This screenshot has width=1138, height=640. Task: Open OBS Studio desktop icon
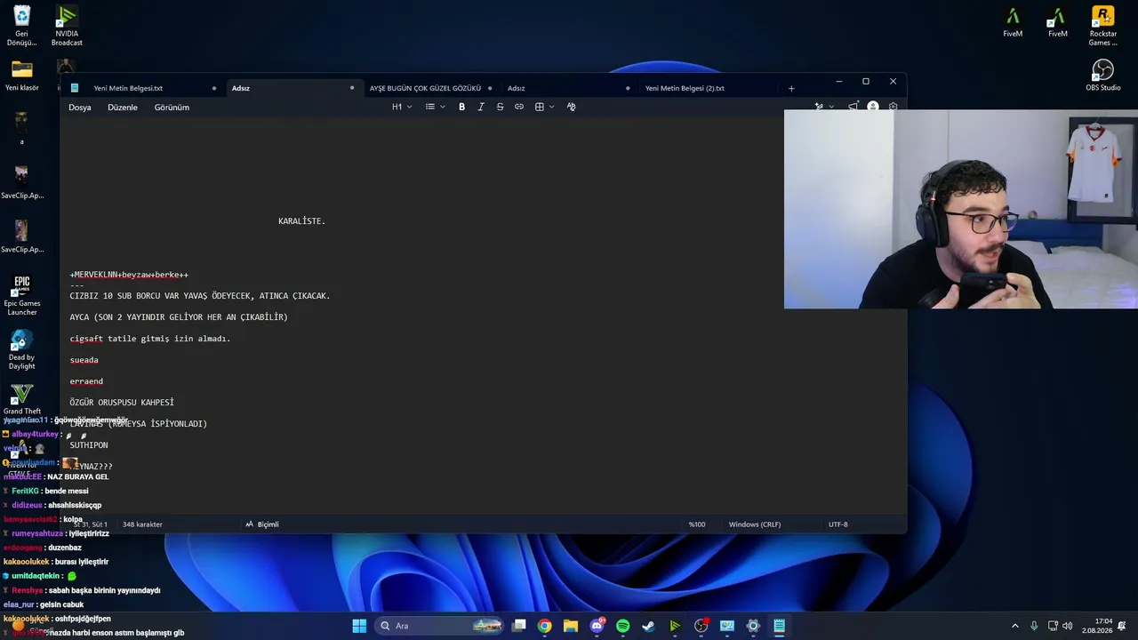tap(1102, 75)
